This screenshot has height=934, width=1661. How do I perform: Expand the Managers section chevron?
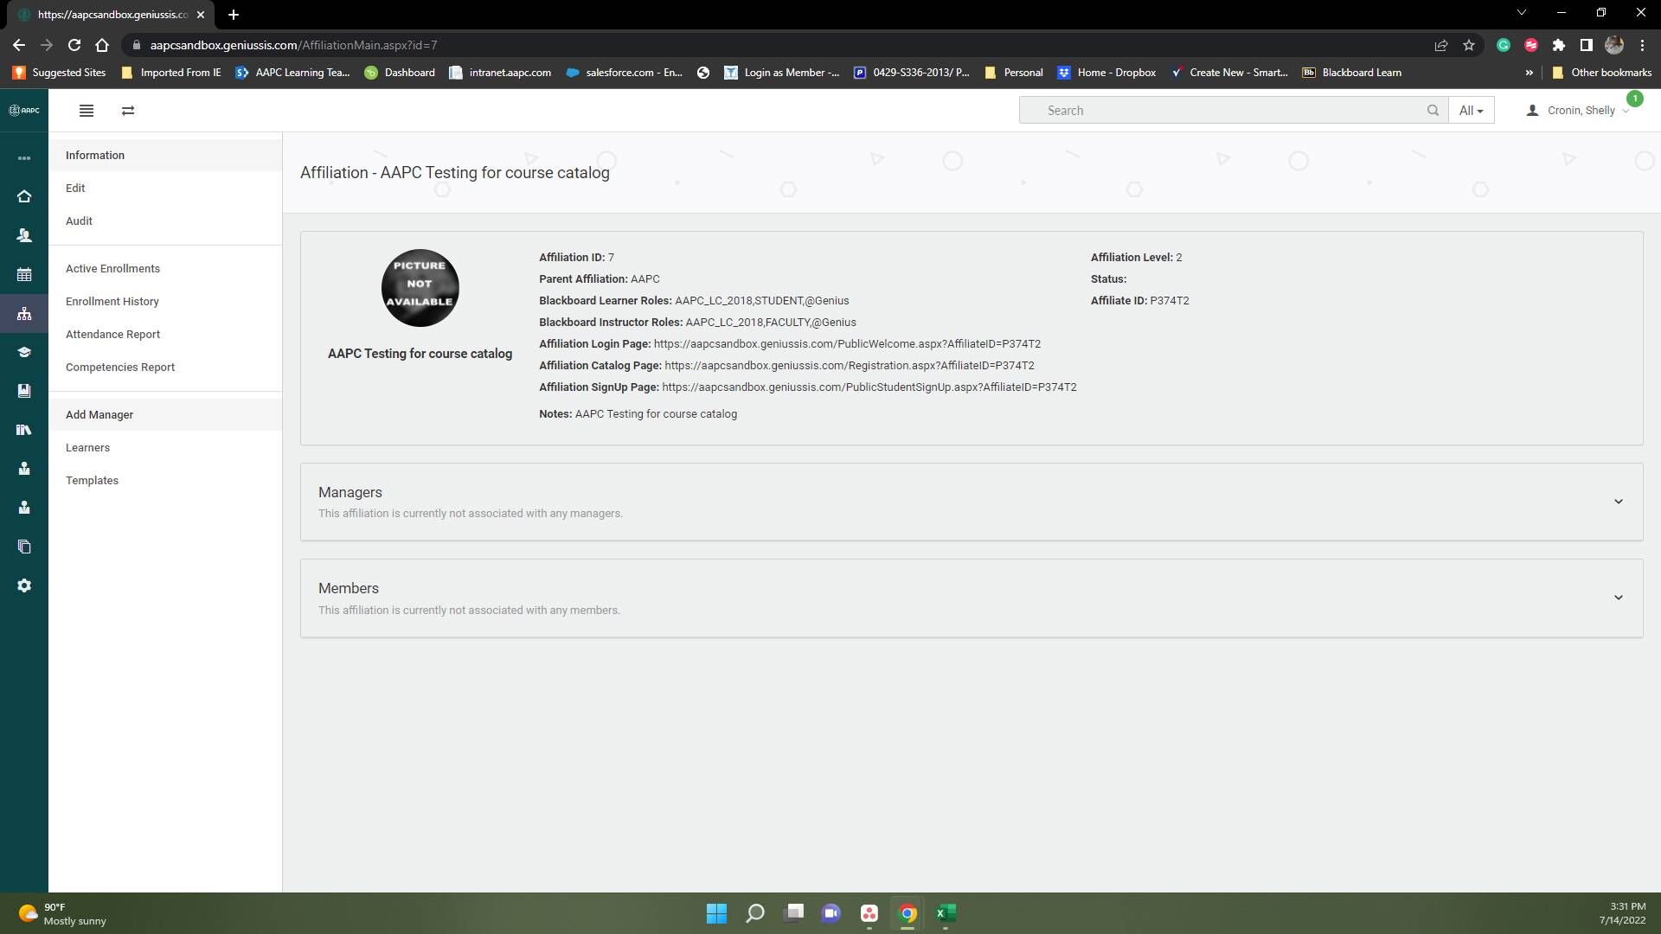(1618, 502)
